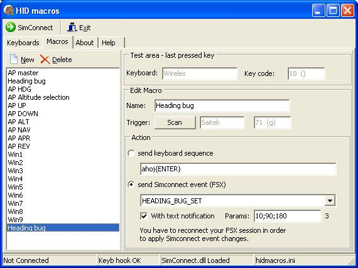This screenshot has height=268, width=358.
Task: Switch to the Macros tab
Action: pos(57,42)
